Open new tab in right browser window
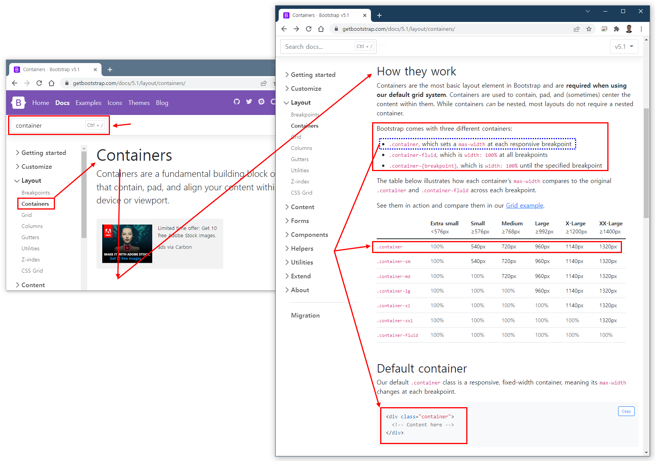Screen dimensions: 655x461 pos(379,15)
